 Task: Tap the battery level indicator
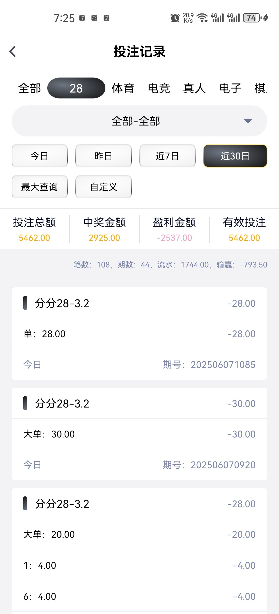[x=251, y=18]
